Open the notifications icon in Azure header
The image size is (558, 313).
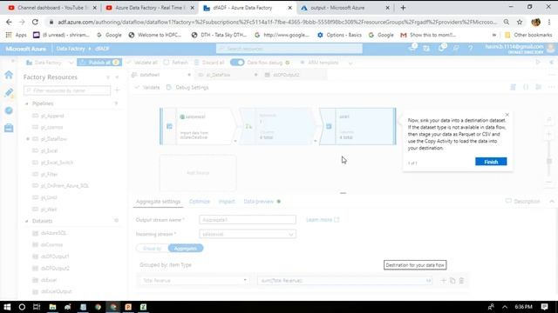pos(442,49)
